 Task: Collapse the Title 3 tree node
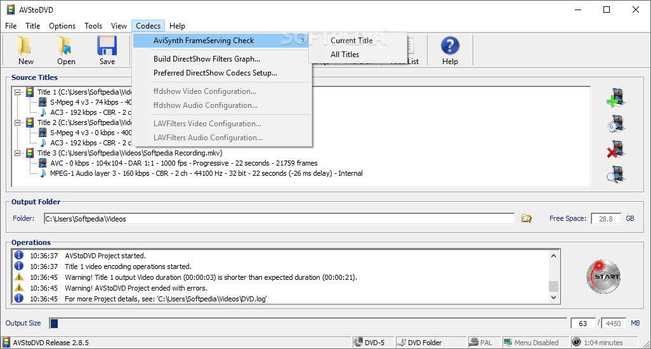[x=17, y=153]
